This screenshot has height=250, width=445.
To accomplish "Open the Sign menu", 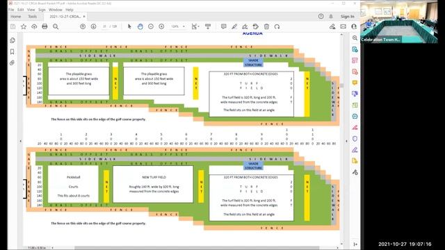I will (x=42, y=10).
